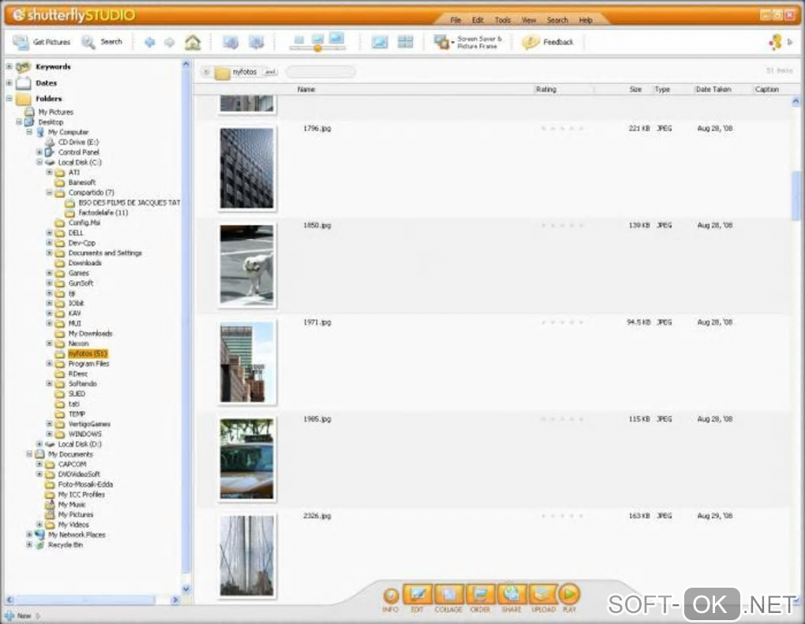Start slideshow with PLAY button
This screenshot has height=624, width=805.
[569, 597]
